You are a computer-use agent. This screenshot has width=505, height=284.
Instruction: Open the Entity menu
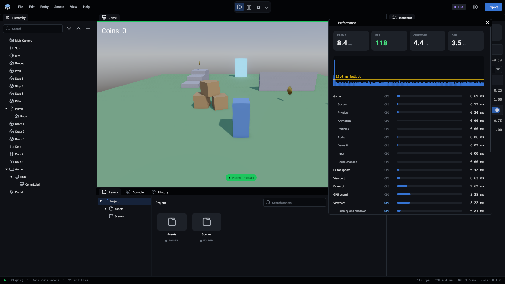click(x=45, y=7)
